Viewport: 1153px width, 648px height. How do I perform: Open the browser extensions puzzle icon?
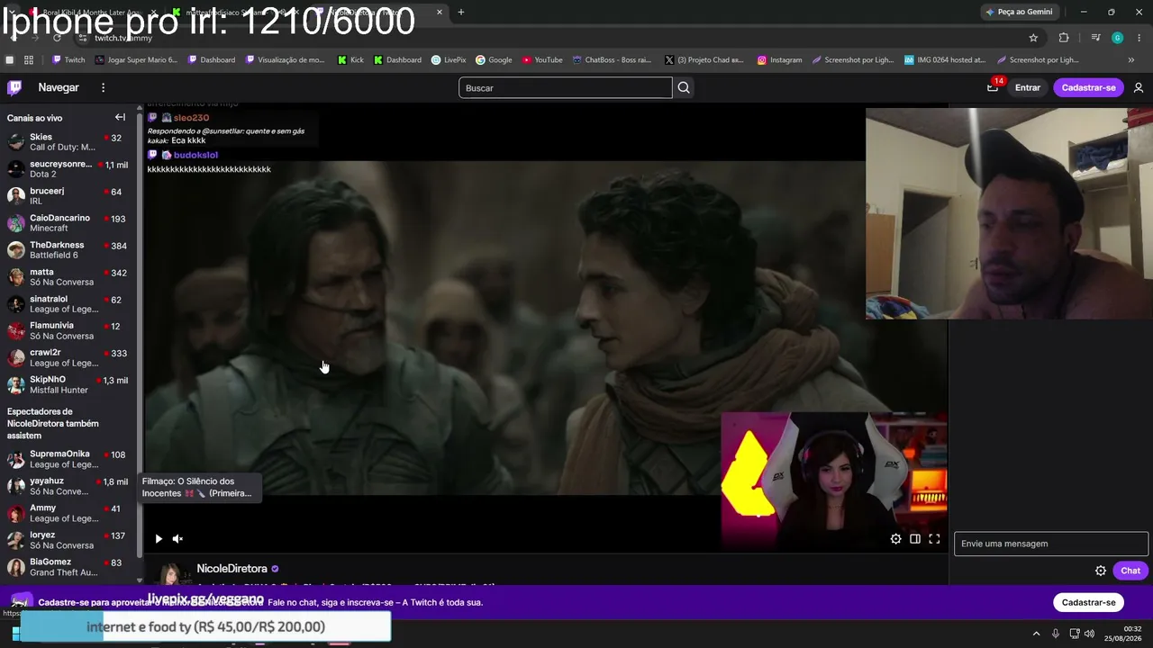[x=1064, y=38]
